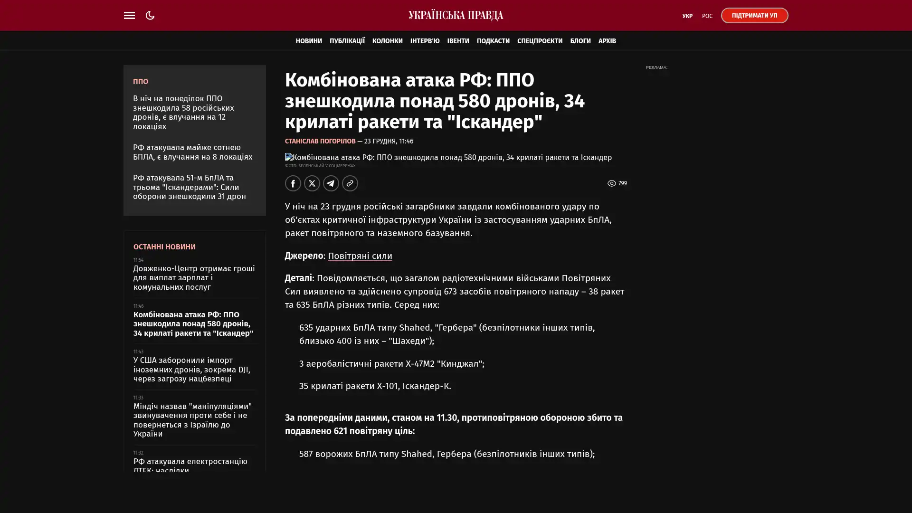Open the ППО topic tag
912x513 pixels.
[140, 81]
